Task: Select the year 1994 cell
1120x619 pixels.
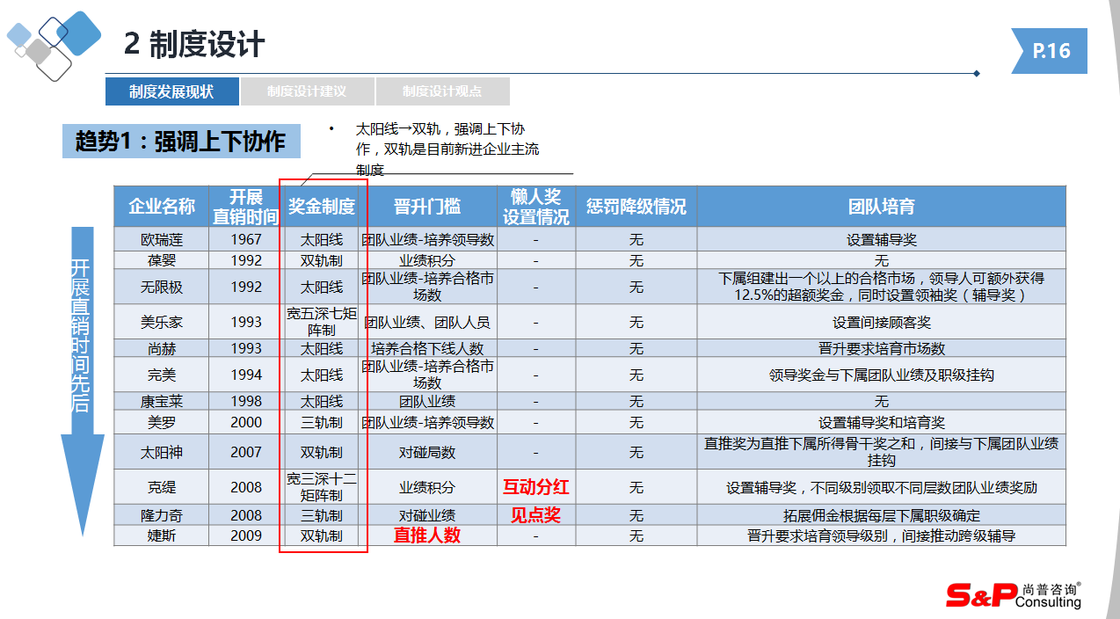Action: [246, 375]
